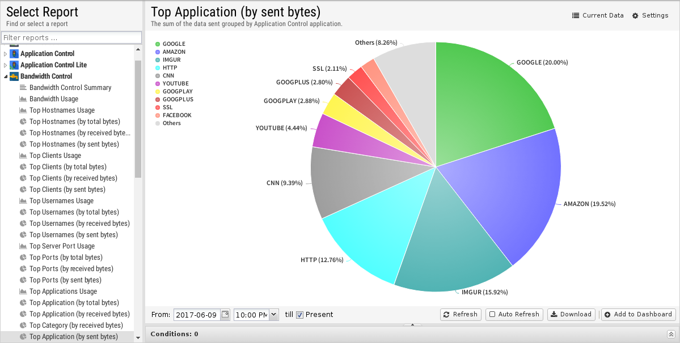Toggle SSL series in the legend

pos(164,108)
